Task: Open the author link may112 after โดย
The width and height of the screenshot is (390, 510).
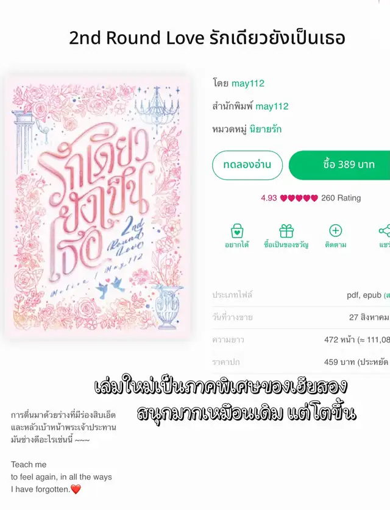Action: tap(248, 83)
